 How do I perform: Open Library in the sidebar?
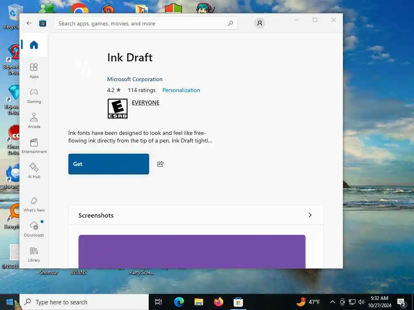click(x=34, y=255)
